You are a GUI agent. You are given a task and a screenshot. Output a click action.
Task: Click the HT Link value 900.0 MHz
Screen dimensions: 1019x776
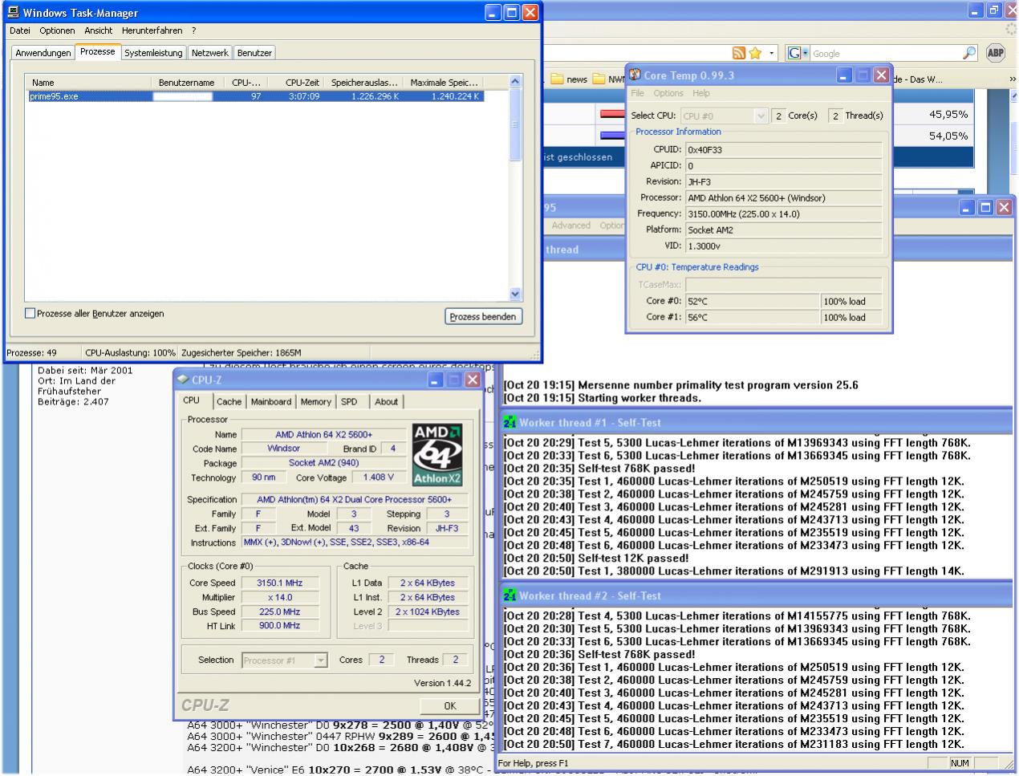point(280,626)
